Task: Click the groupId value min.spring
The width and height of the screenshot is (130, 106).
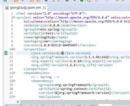Action: 50,29
